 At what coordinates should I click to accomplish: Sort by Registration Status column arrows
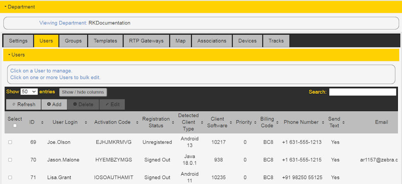(x=173, y=123)
